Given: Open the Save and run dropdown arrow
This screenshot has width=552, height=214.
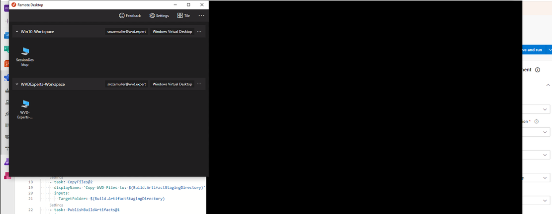Looking at the screenshot, I should point(549,50).
